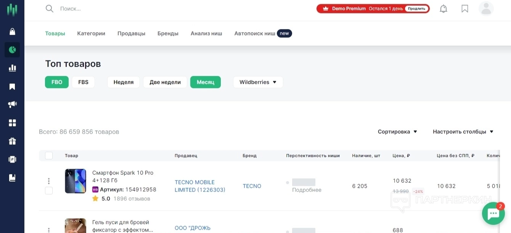Tick the select-all checkbox in table header
The width and height of the screenshot is (511, 233).
[49, 156]
